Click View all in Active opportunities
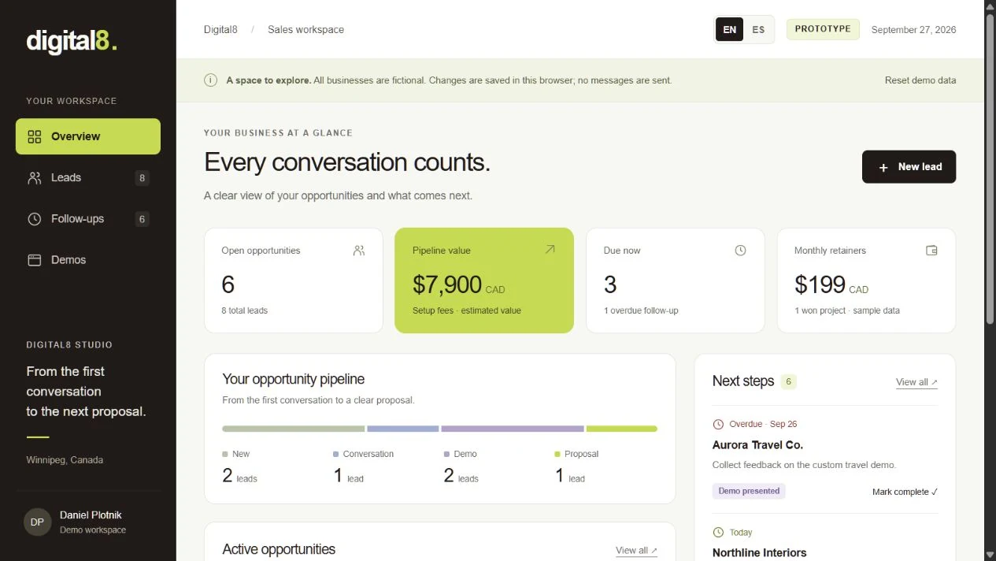996x561 pixels. click(x=636, y=551)
